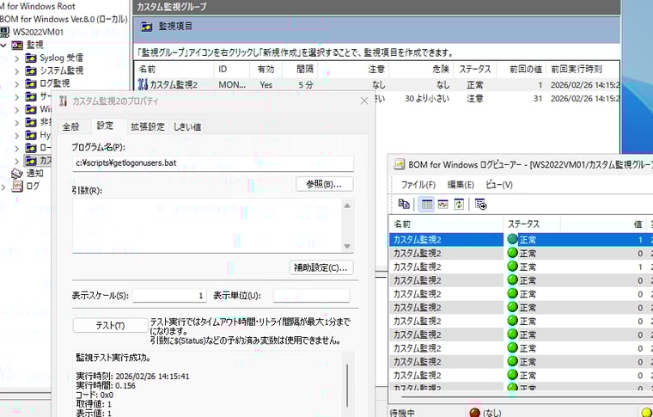This screenshot has width=653, height=417.
Task: Click the export list icon in log viewer toolbar
Action: (x=480, y=204)
